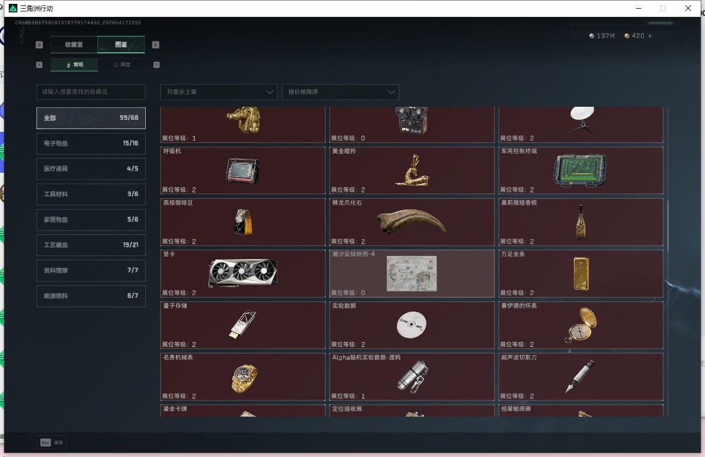Select the 显卡 graphics card item

click(x=243, y=273)
